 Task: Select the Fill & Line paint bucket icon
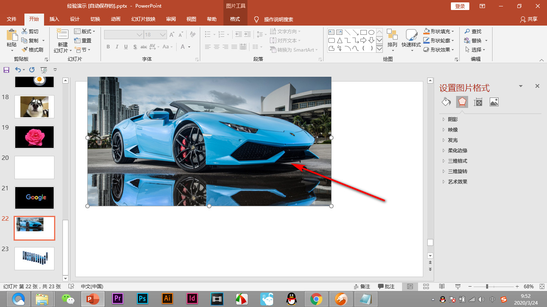[446, 102]
